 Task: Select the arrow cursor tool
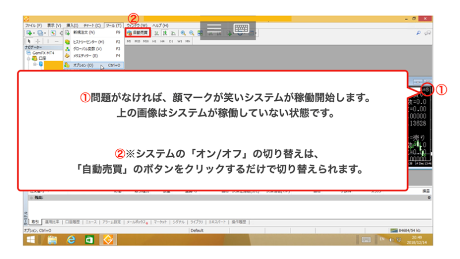pos(29,41)
